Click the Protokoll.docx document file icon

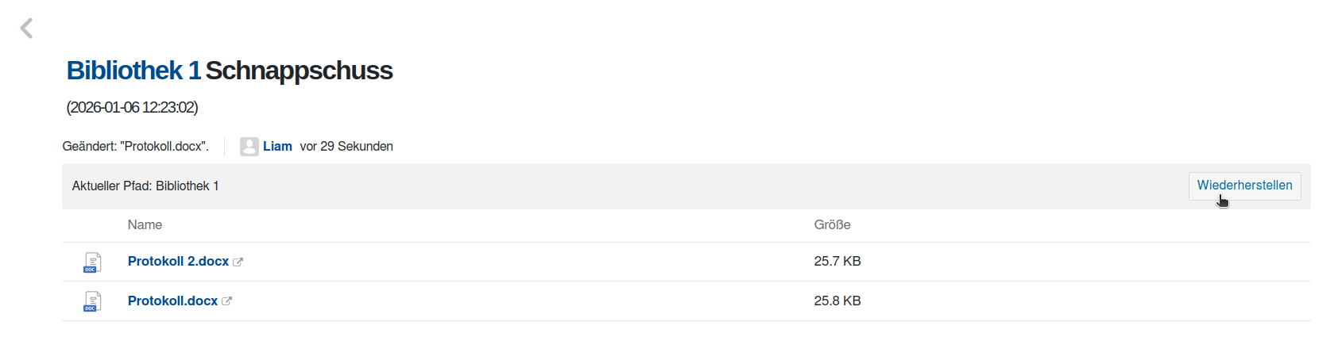(x=92, y=301)
